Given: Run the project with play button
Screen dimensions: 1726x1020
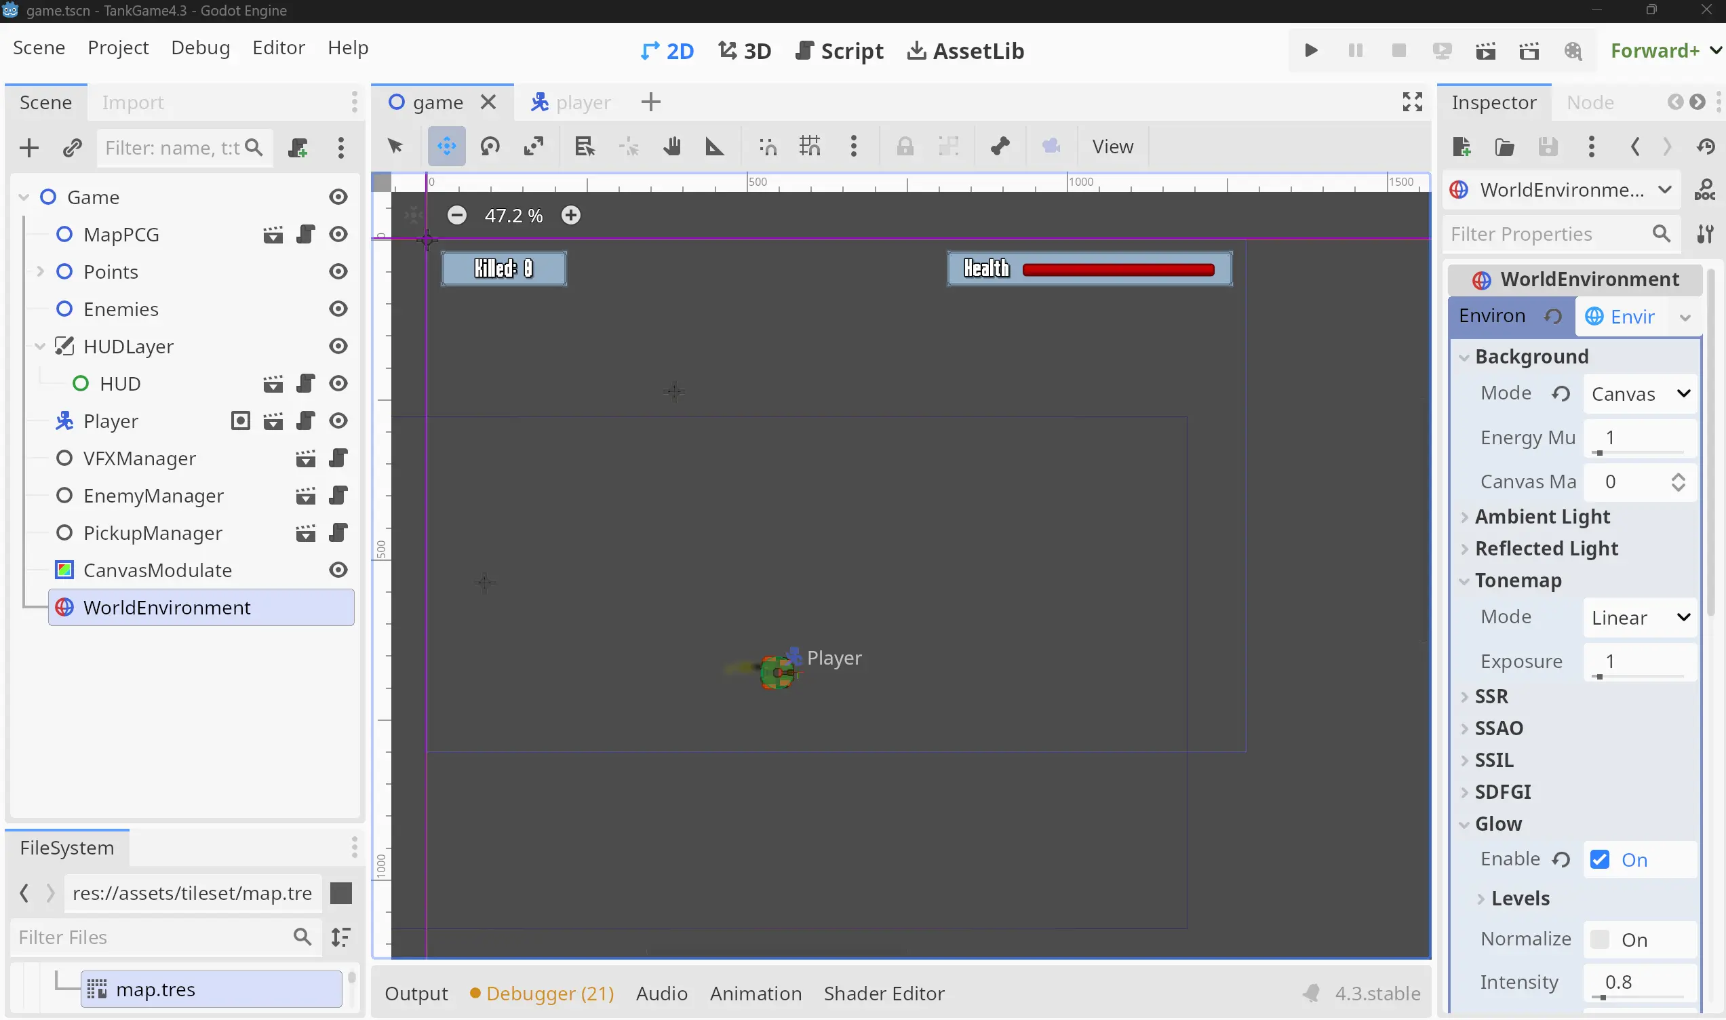Looking at the screenshot, I should (x=1311, y=50).
